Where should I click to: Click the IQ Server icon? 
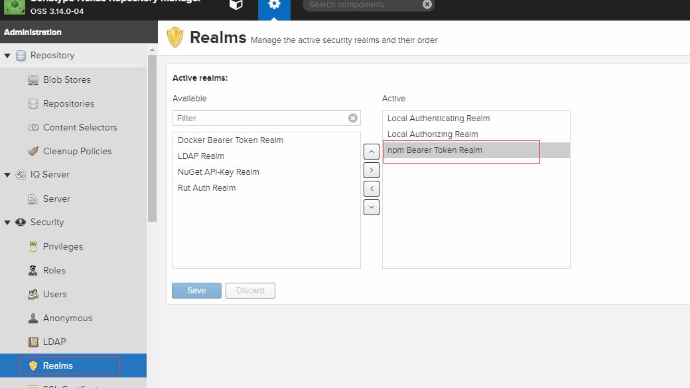[x=21, y=175]
